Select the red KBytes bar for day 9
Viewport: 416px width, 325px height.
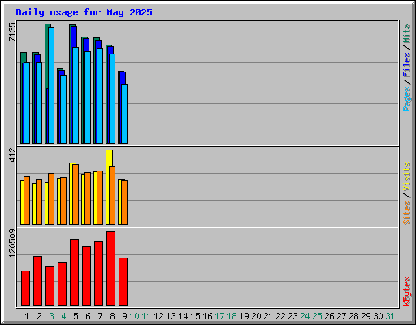(x=123, y=282)
